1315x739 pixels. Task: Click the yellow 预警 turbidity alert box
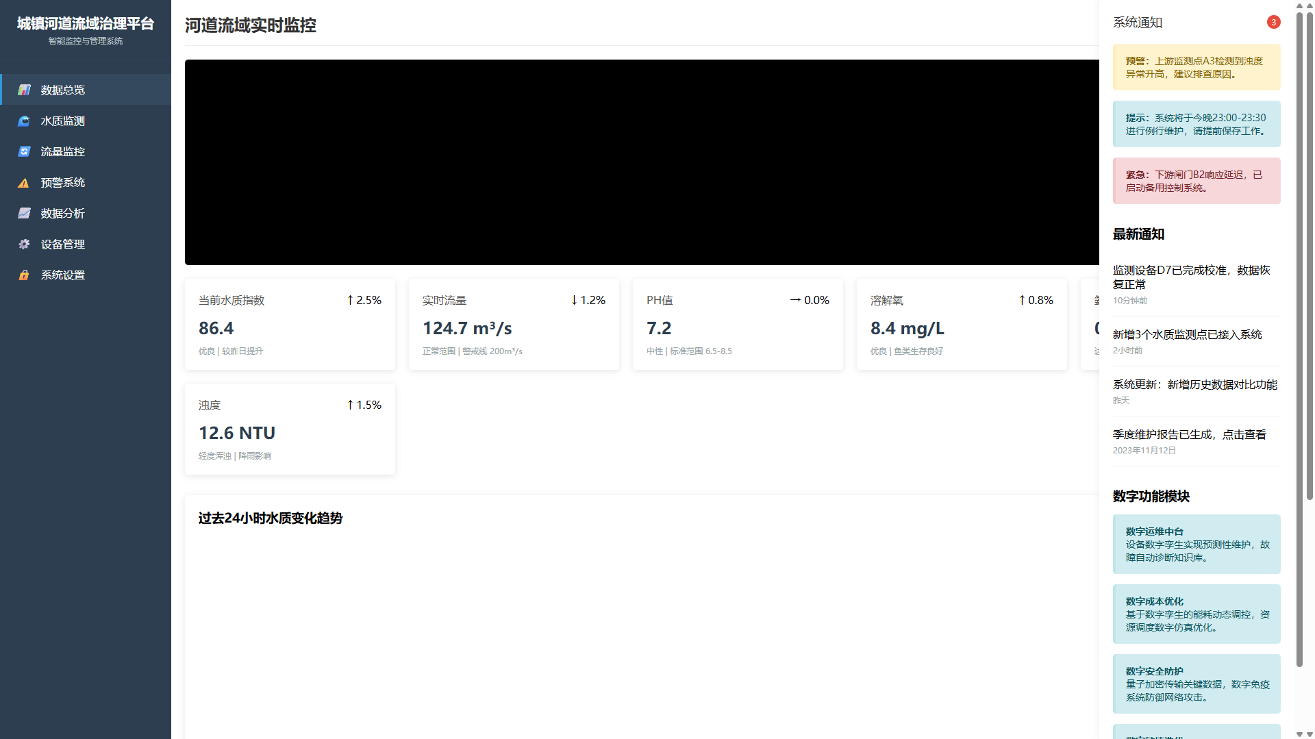coord(1196,67)
